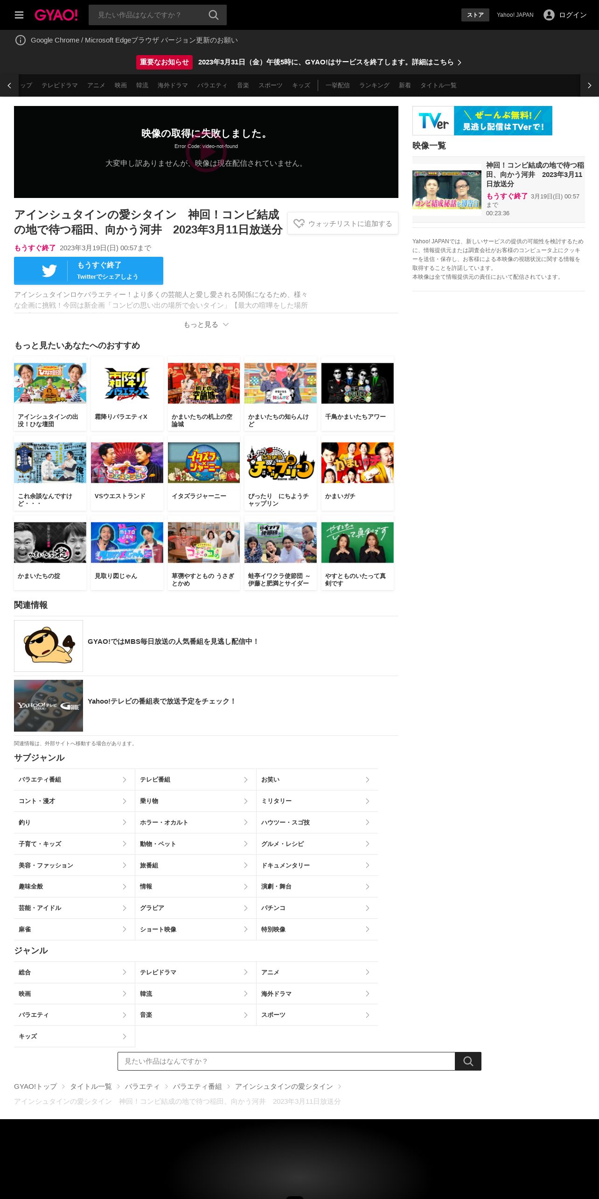Click アインシュタインの愛シタイン breadcrumb link
The width and height of the screenshot is (599, 1199).
284,1086
